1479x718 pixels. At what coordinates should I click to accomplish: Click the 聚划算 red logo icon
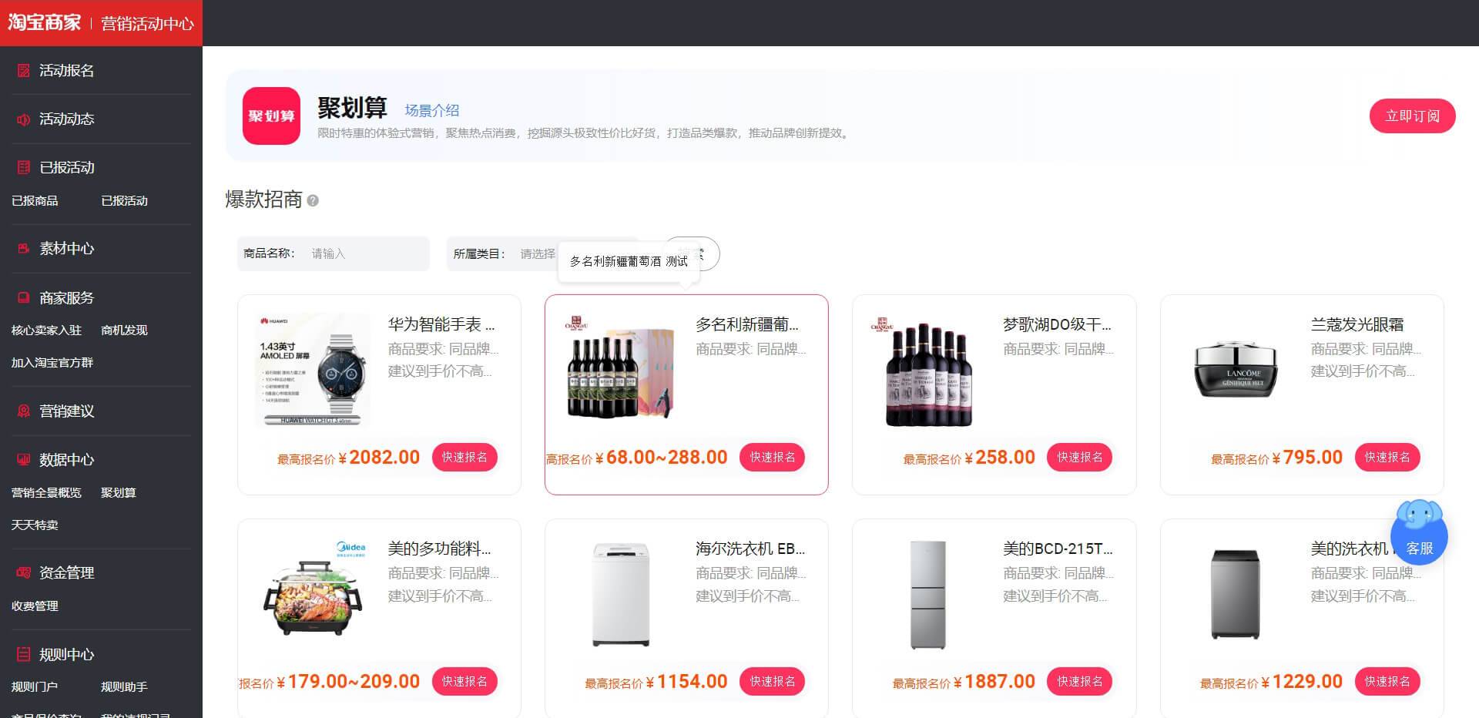(x=271, y=116)
